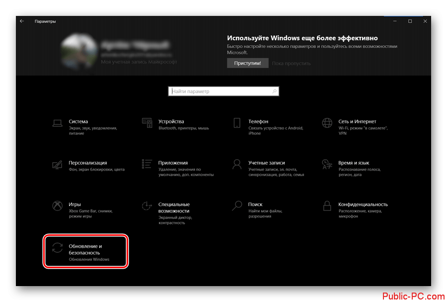Click the Поиск magnifier icon
Viewport: 447px width, 302px height.
(237, 206)
